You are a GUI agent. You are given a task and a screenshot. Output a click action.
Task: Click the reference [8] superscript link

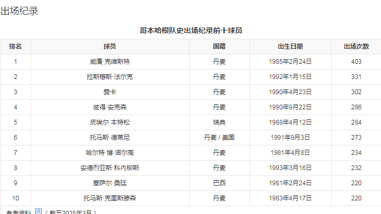click(39, 210)
